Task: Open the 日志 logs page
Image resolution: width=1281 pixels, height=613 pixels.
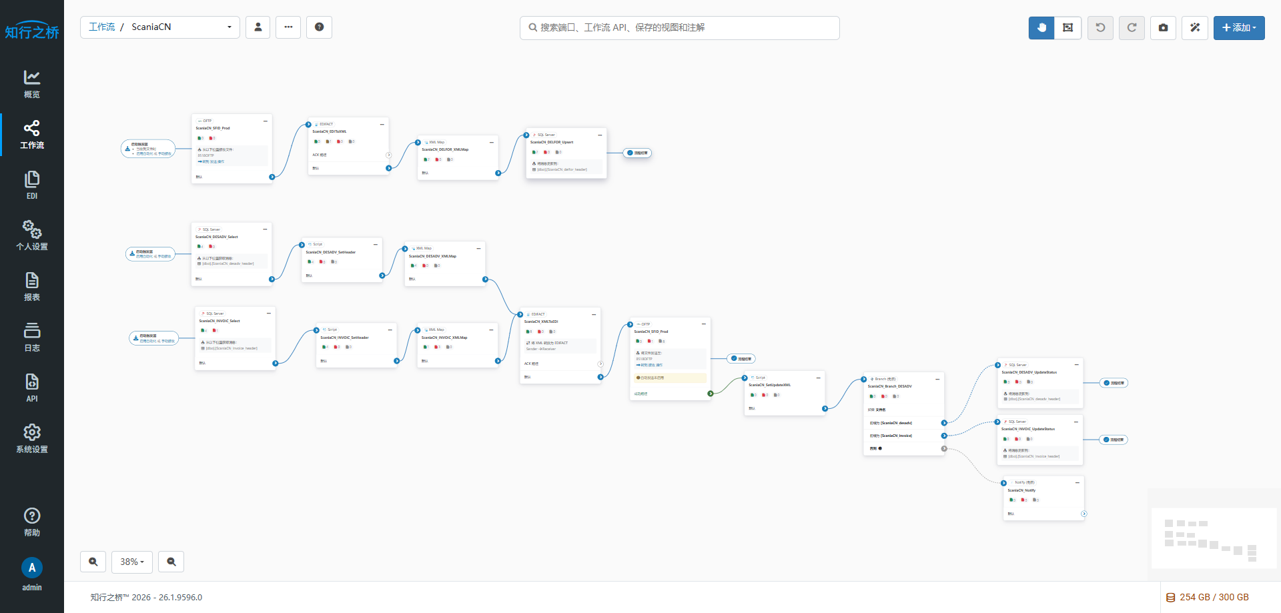Action: coord(32,338)
